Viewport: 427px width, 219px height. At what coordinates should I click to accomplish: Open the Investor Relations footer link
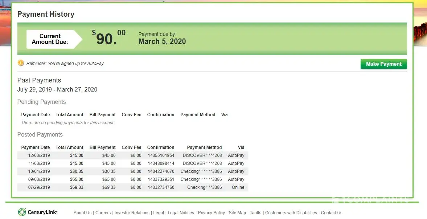click(x=132, y=213)
